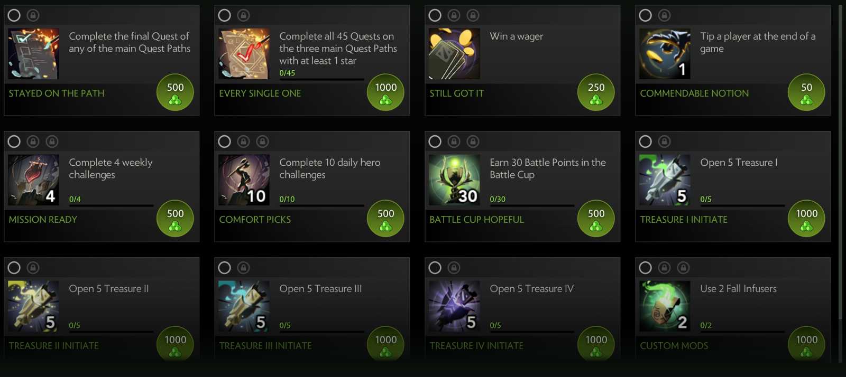Click the Treasure III Initiate treasure icon

click(x=244, y=306)
